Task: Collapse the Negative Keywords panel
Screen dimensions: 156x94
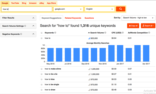Action: [34, 34]
